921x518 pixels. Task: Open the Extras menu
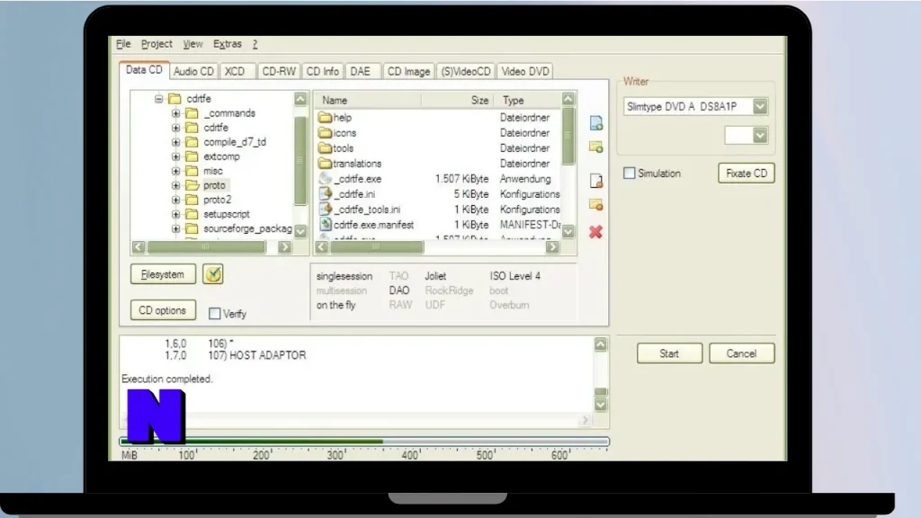pyautogui.click(x=228, y=44)
